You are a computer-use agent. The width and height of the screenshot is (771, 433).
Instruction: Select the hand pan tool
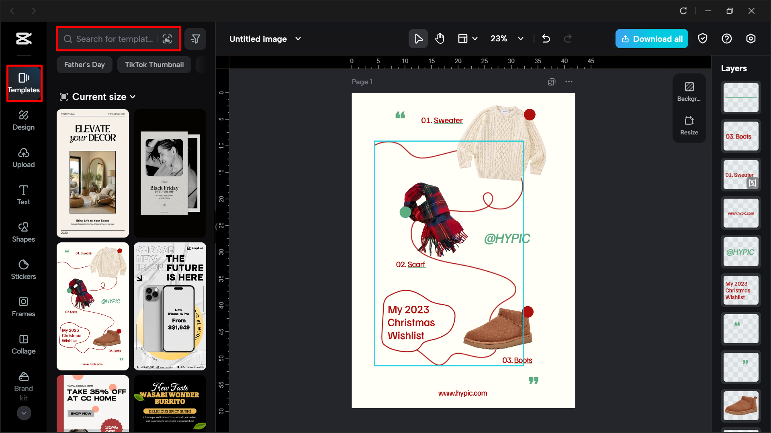[440, 39]
